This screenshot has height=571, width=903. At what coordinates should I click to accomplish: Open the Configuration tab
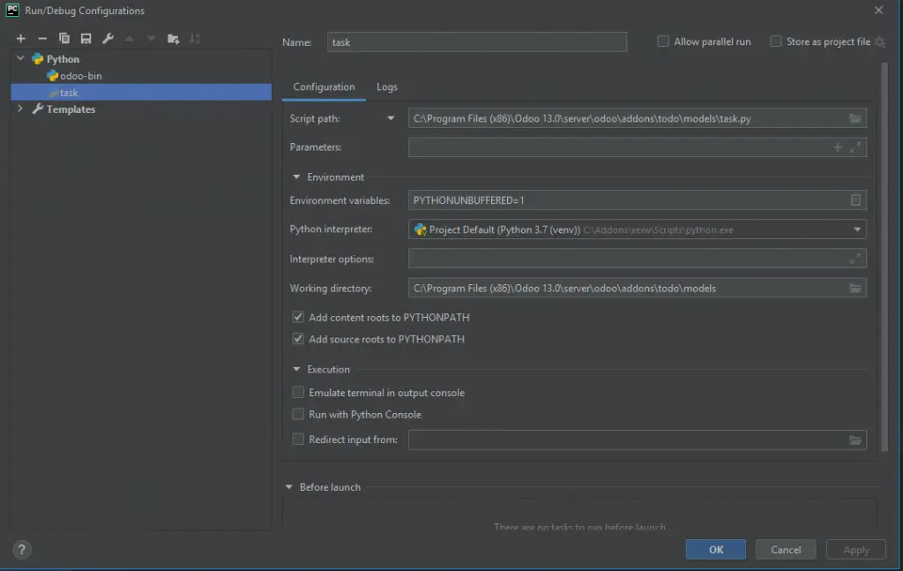[324, 87]
